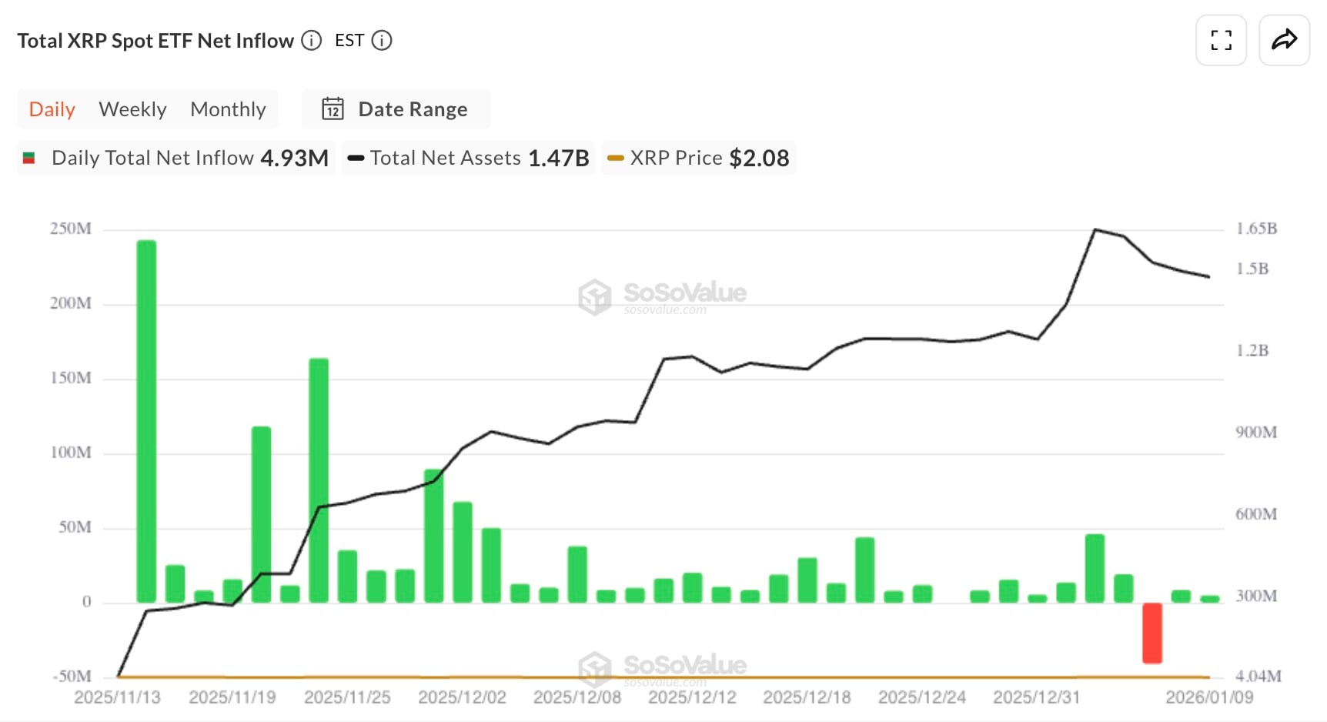Switch to the Monthly tab
This screenshot has width=1327, height=722.
228,109
